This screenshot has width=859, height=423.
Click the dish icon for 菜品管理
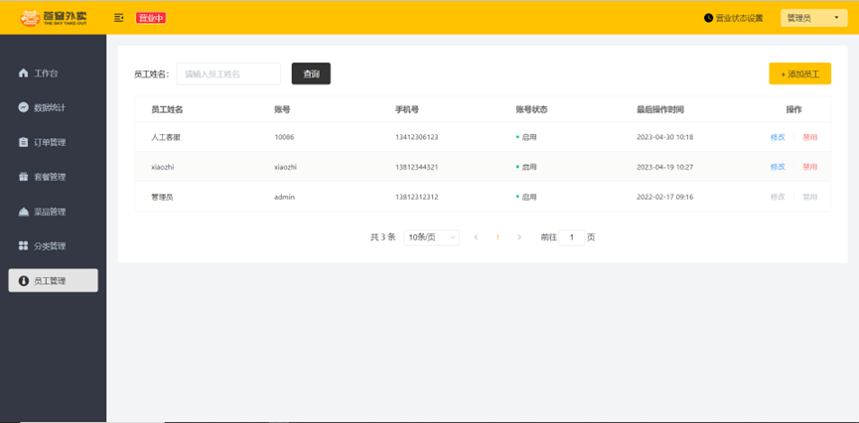coord(23,211)
